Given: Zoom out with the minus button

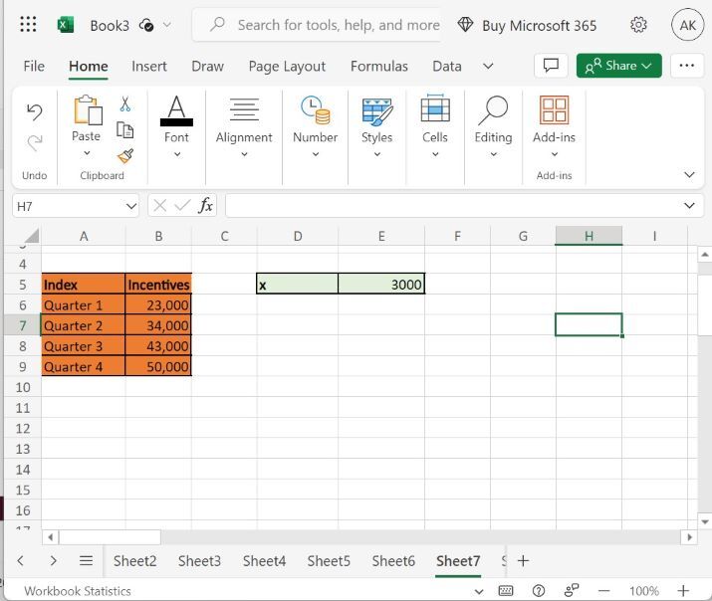Looking at the screenshot, I should tap(603, 591).
